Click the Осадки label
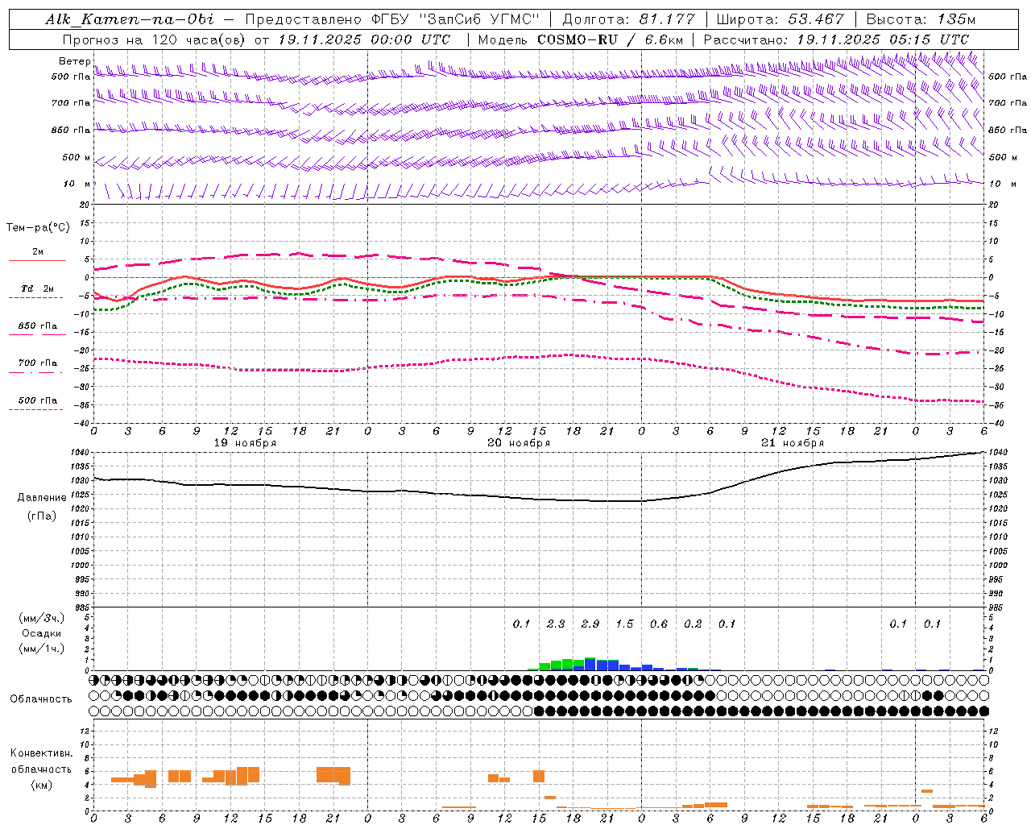This screenshot has height=825, width=1031. click(x=41, y=633)
